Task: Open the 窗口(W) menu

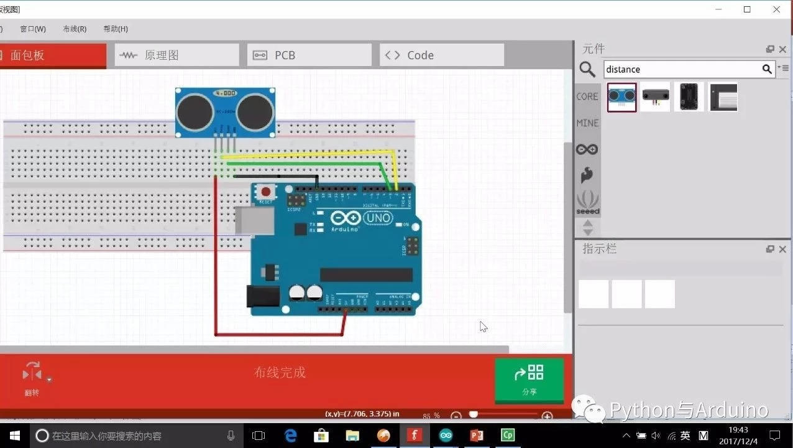Action: (33, 29)
